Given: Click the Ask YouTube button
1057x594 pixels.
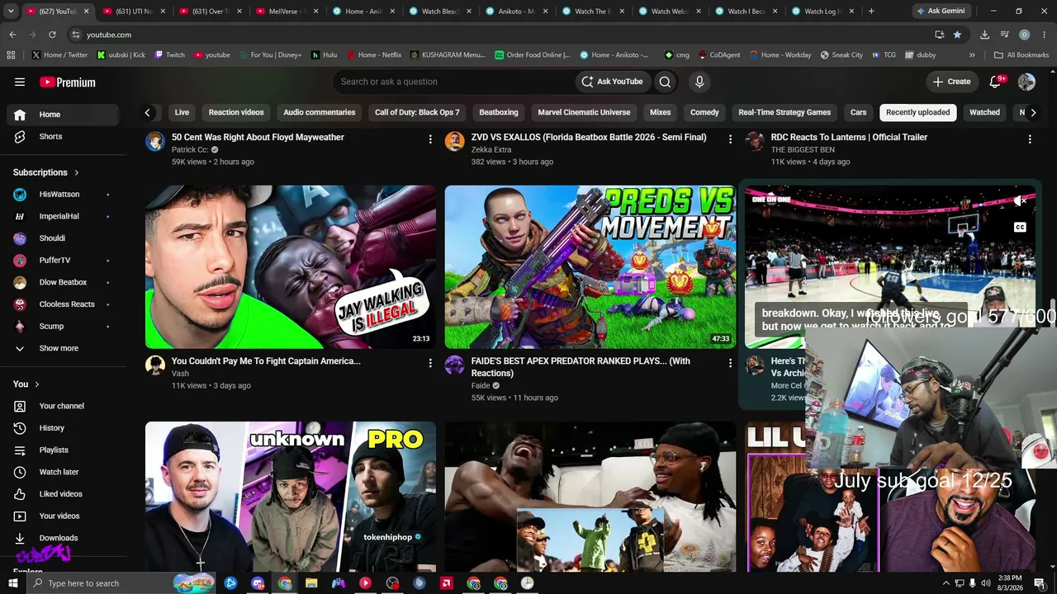Looking at the screenshot, I should [612, 82].
